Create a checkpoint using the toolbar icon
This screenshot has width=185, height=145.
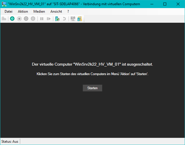(57, 19)
